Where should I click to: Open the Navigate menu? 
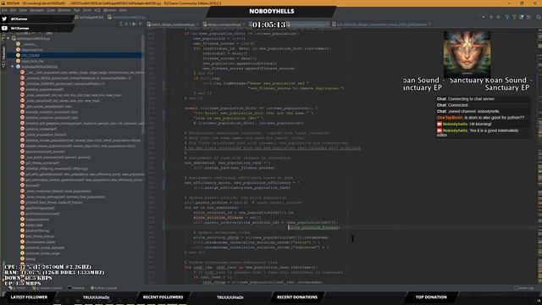coord(36,10)
